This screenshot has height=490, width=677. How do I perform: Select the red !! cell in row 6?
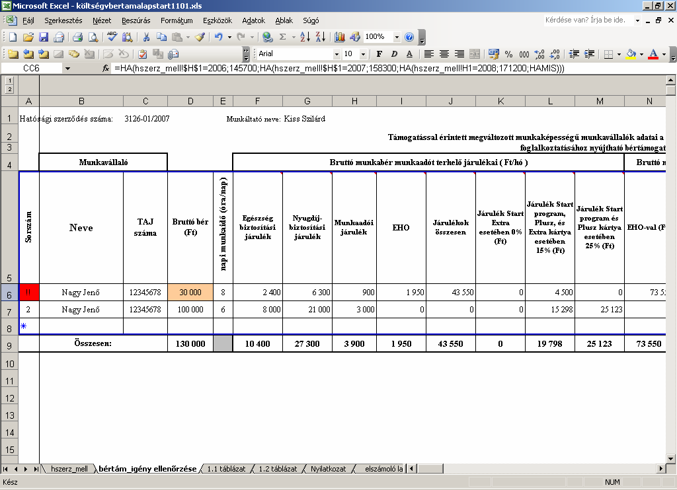coord(29,293)
